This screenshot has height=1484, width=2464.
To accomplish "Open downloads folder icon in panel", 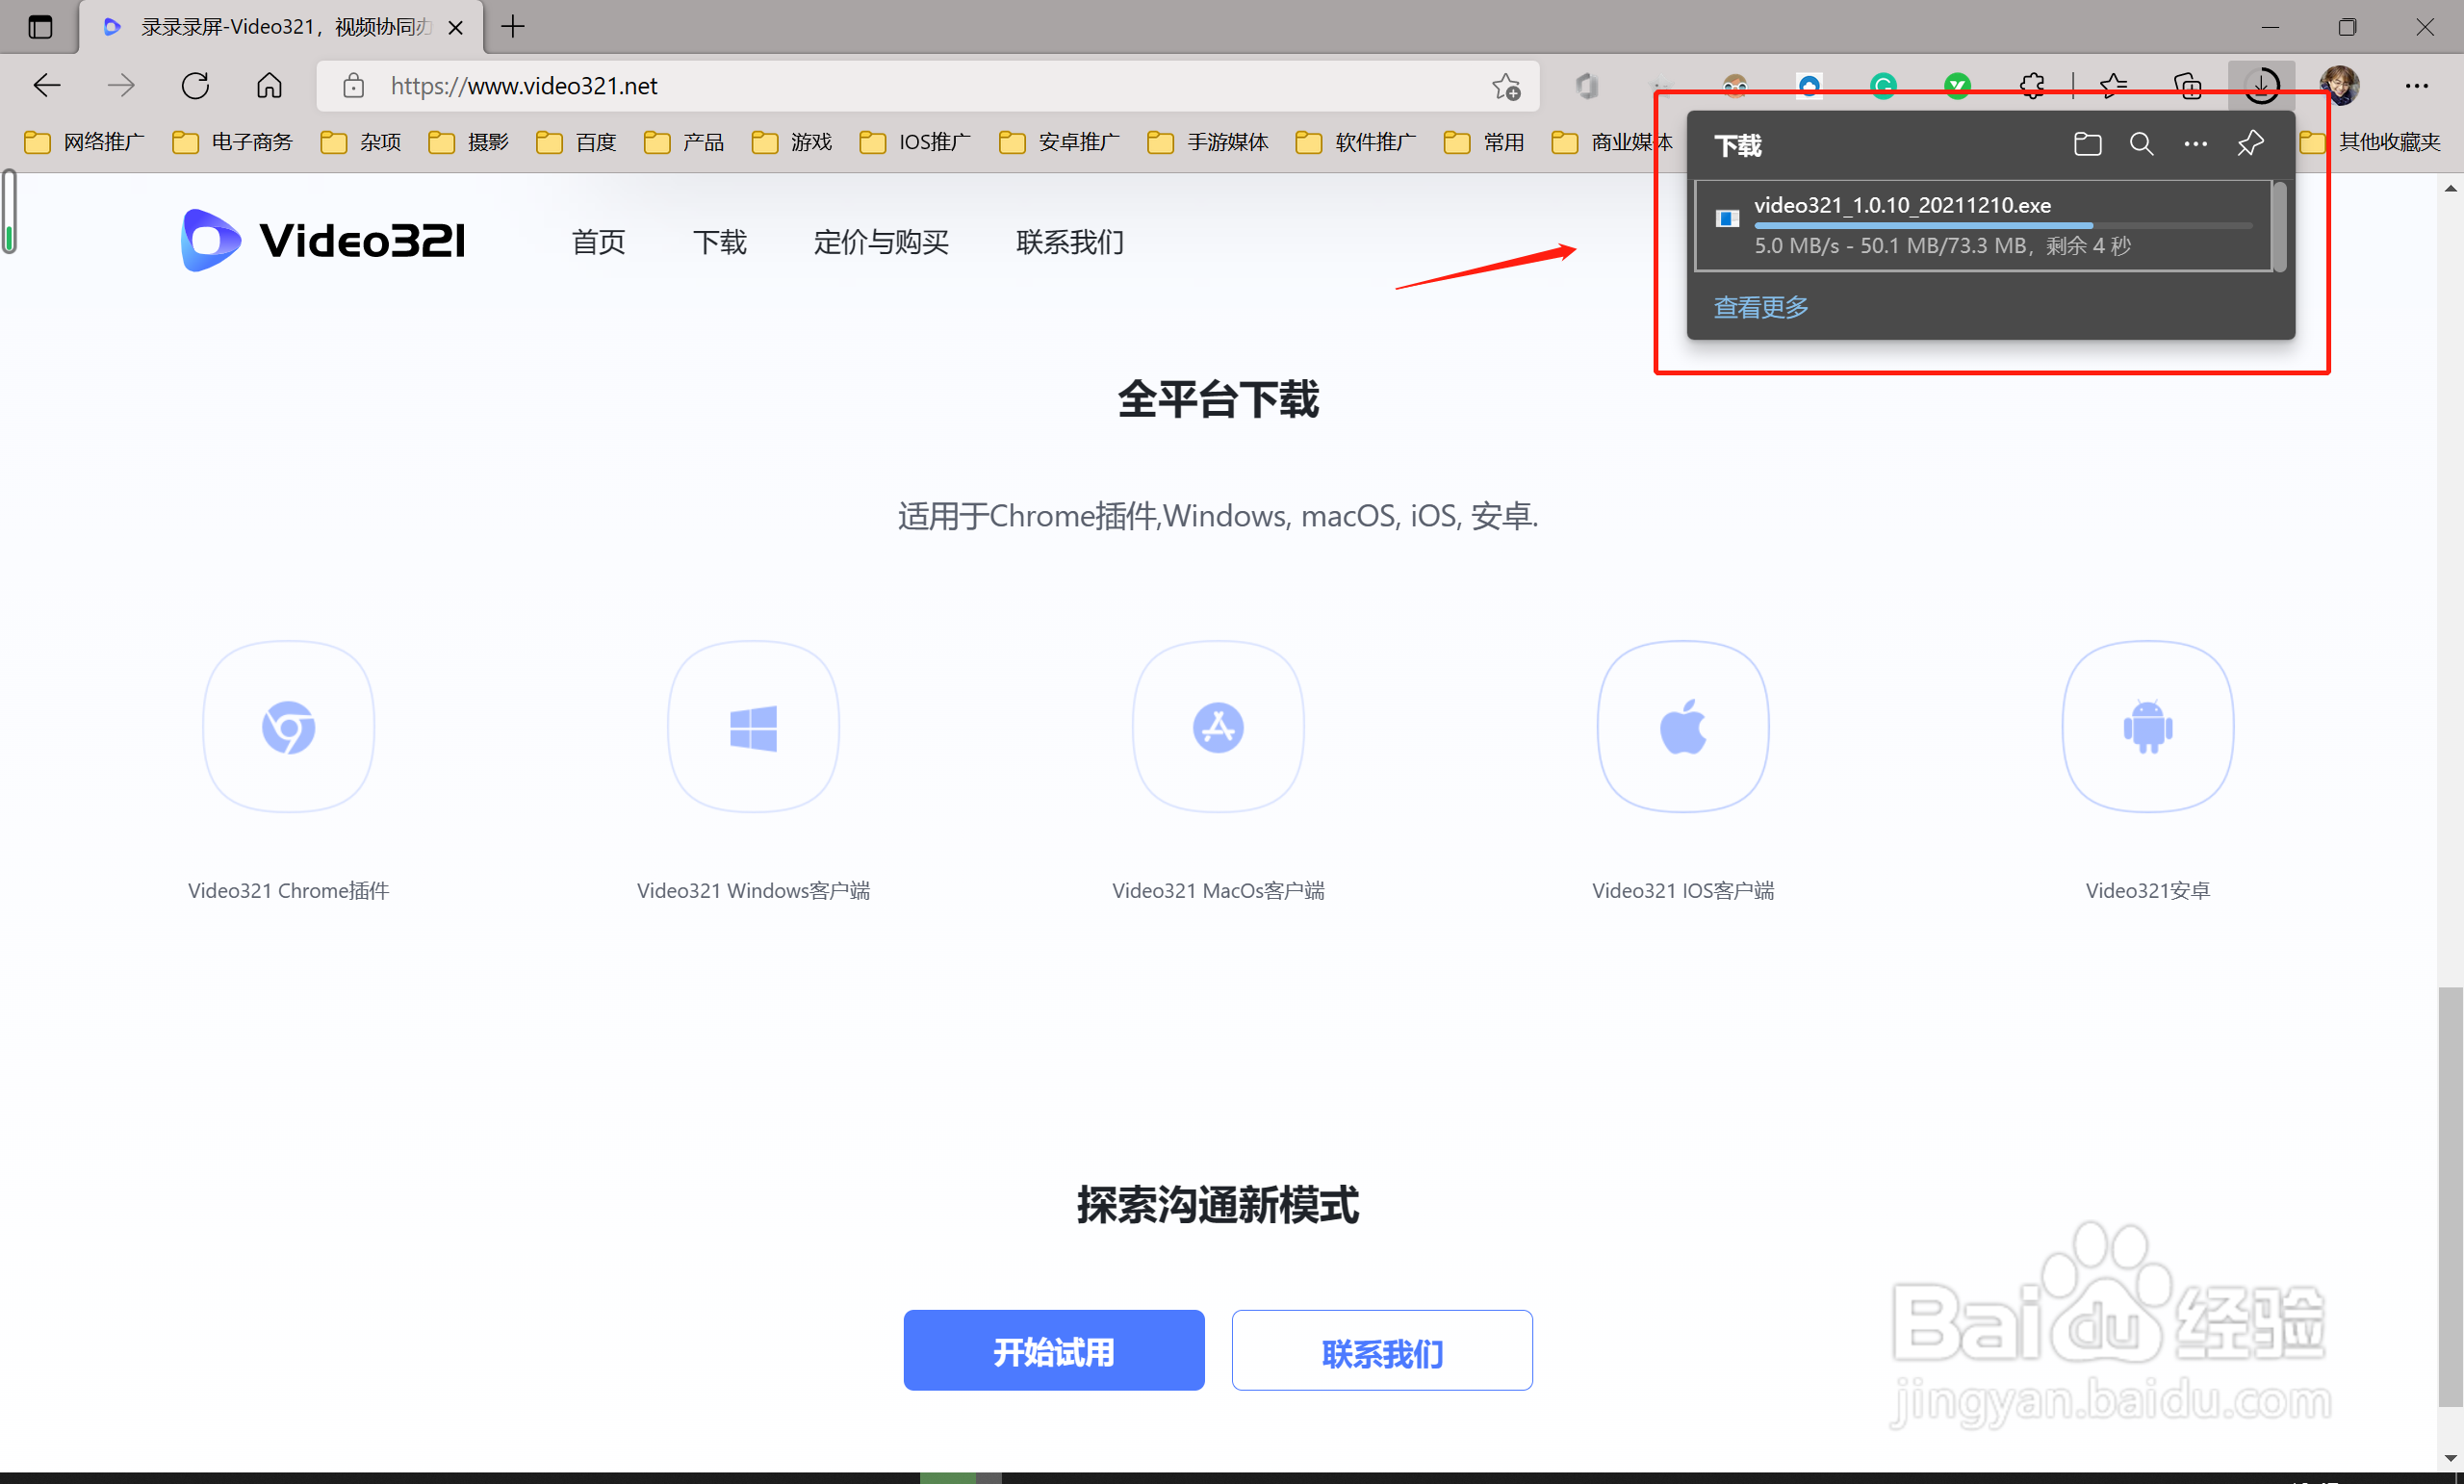I will click(x=2087, y=144).
